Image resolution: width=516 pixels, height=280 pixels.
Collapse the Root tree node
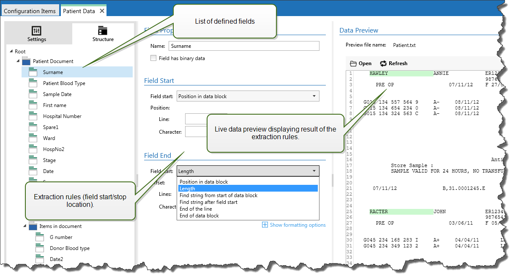click(11, 52)
